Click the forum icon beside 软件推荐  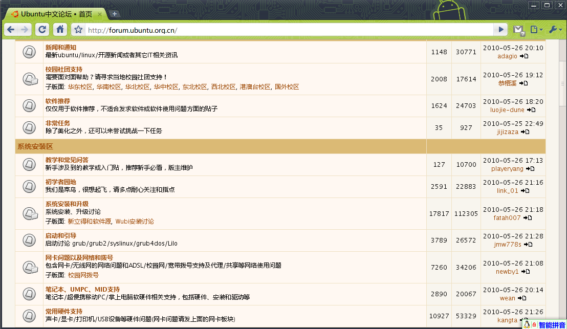pos(29,105)
